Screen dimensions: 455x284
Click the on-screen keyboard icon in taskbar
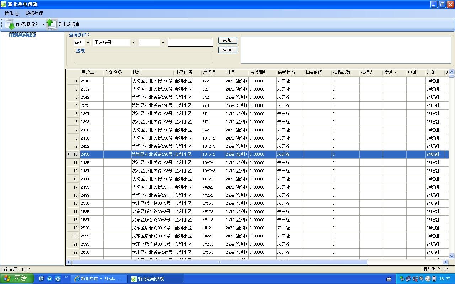pos(389,279)
